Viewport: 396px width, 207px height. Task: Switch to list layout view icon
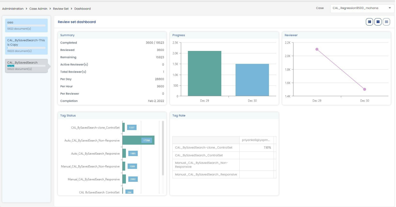coord(369,22)
